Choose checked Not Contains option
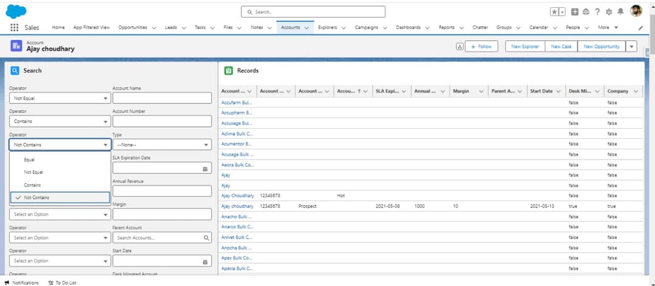The height and width of the screenshot is (286, 655). (59, 198)
